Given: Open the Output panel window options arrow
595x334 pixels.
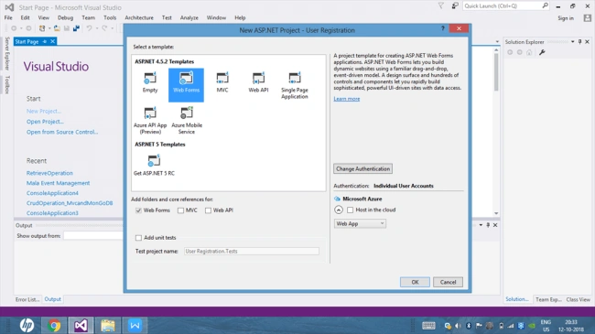Looking at the screenshot, I should (x=481, y=225).
